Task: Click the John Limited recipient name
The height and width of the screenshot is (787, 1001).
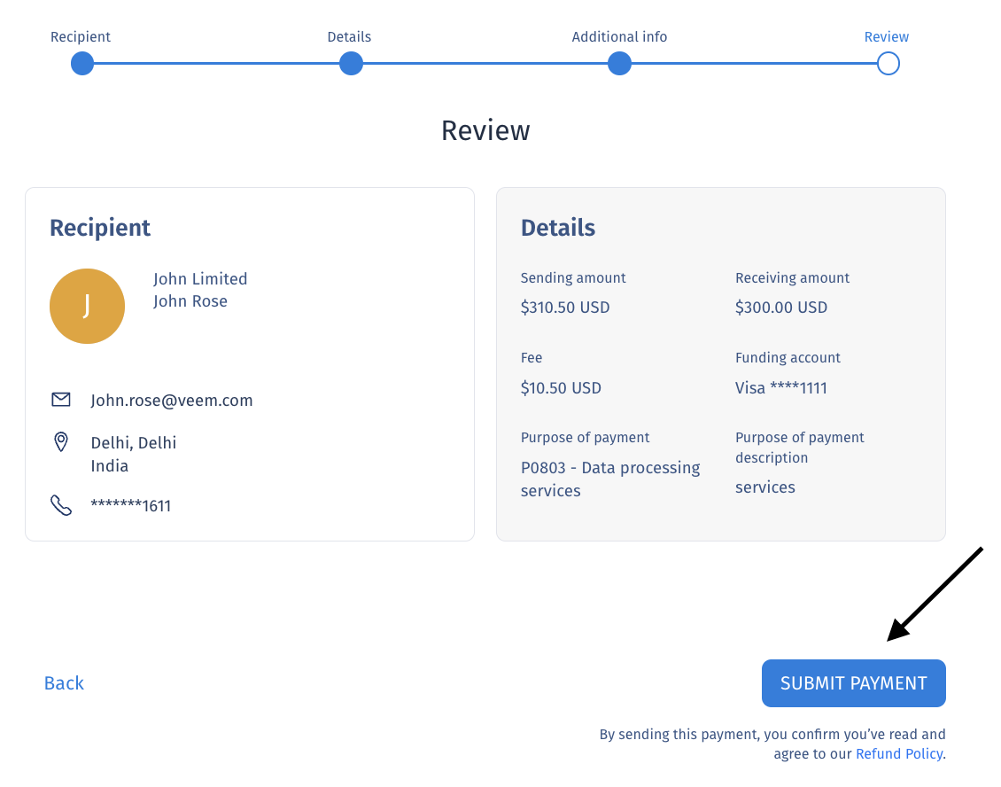Action: pos(200,279)
